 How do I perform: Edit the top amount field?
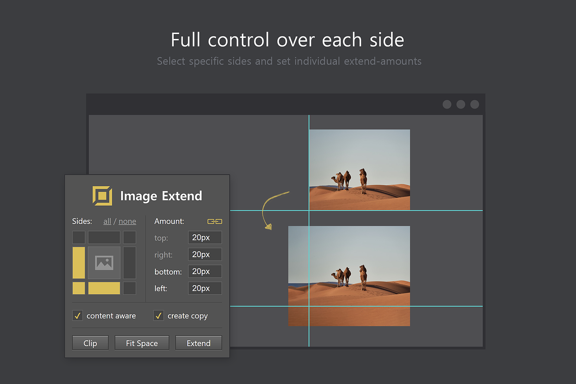point(205,238)
